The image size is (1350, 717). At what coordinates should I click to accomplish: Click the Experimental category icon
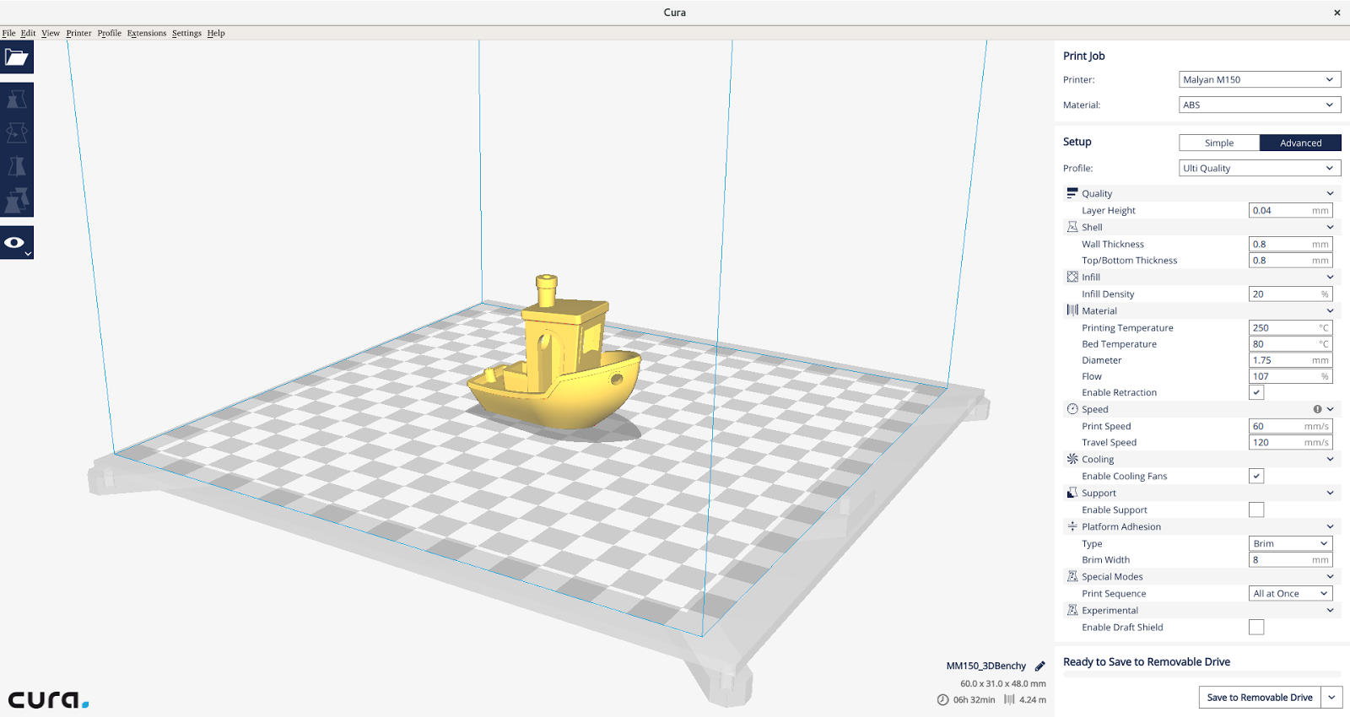tap(1072, 610)
